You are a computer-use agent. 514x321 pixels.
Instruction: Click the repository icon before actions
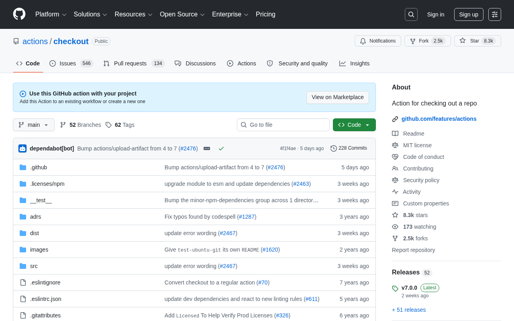pyautogui.click(x=16, y=41)
